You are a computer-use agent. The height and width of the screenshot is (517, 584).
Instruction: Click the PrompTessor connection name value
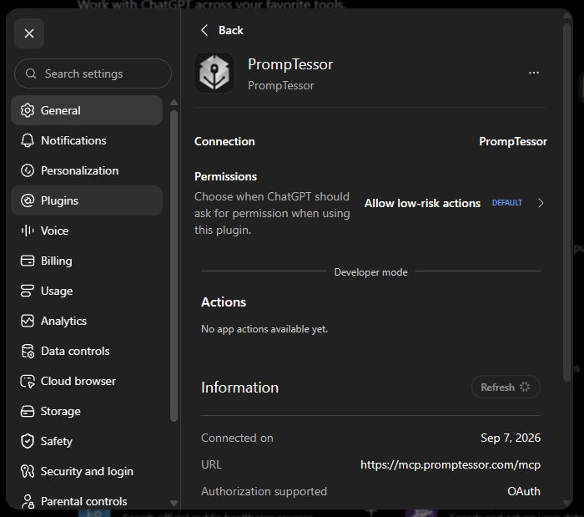[513, 142]
